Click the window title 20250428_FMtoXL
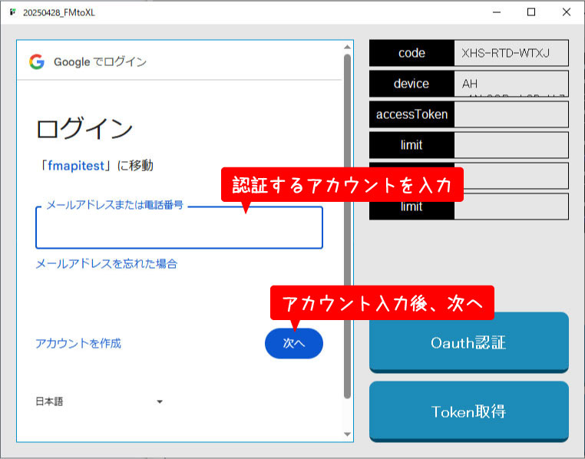The width and height of the screenshot is (585, 459). pos(59,13)
